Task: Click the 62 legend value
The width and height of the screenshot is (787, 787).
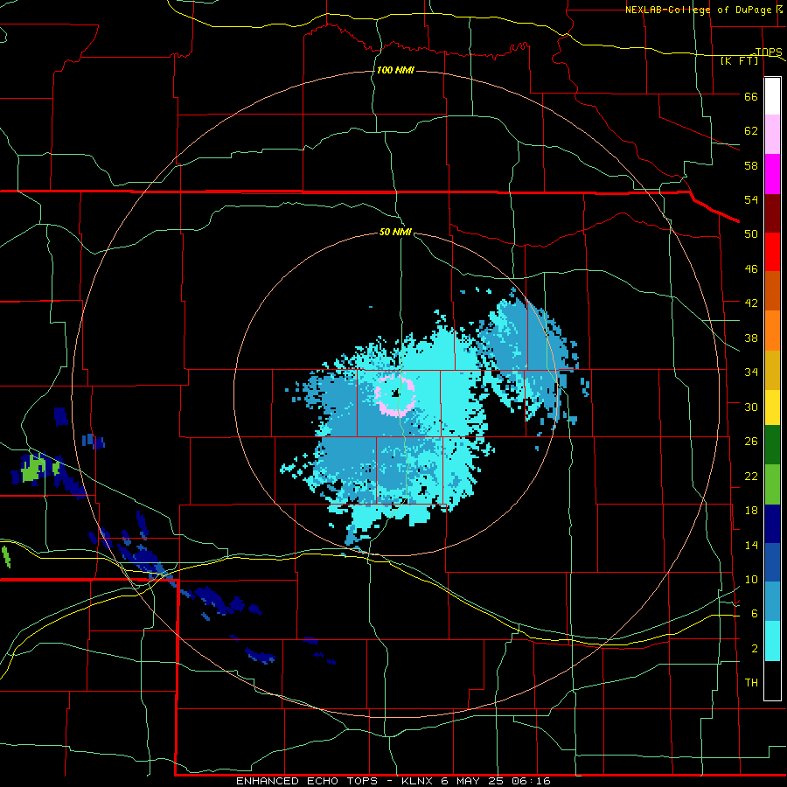Action: click(751, 131)
